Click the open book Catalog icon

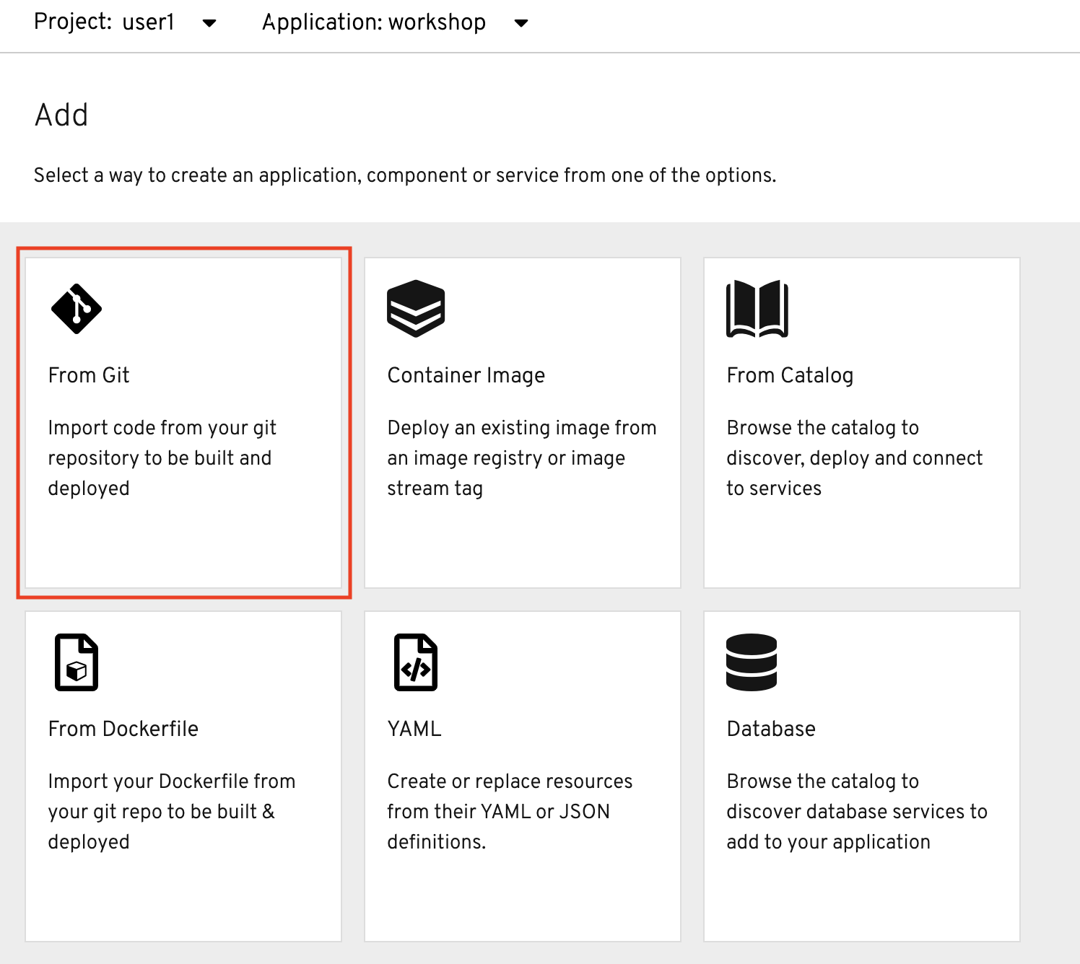click(757, 309)
